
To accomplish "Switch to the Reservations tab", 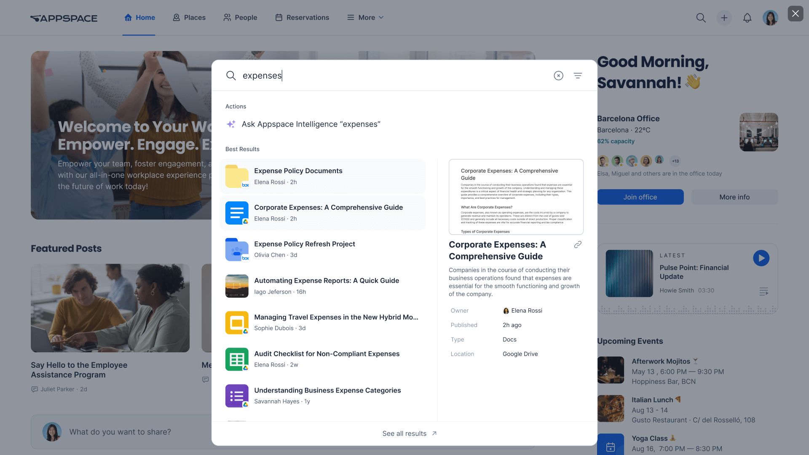I will click(x=302, y=17).
